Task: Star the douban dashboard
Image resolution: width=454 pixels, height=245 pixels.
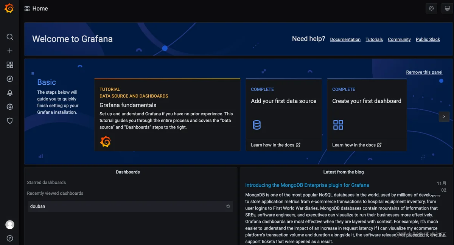Action: (228, 206)
